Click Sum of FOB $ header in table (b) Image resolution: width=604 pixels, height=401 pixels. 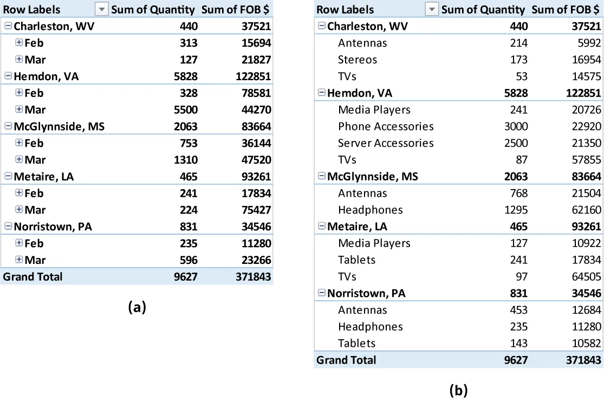(x=566, y=10)
